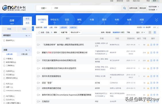Favorite result row 6 with the star
The width and height of the screenshot is (162, 104).
click(x=154, y=83)
